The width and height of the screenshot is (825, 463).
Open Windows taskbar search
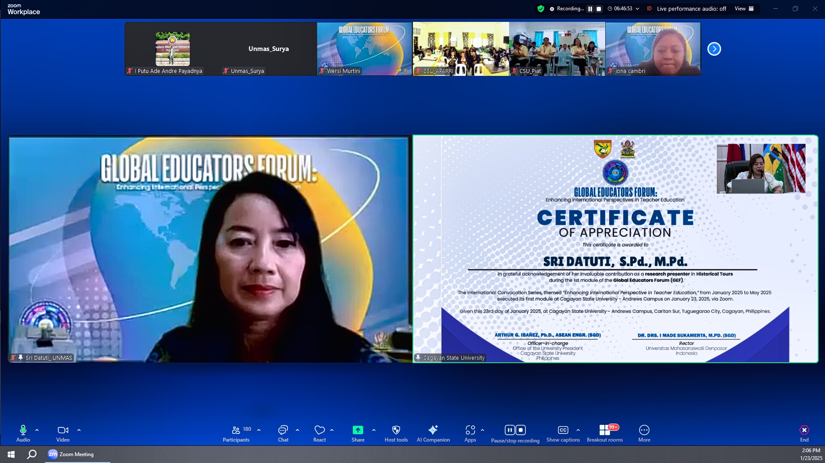(32, 454)
